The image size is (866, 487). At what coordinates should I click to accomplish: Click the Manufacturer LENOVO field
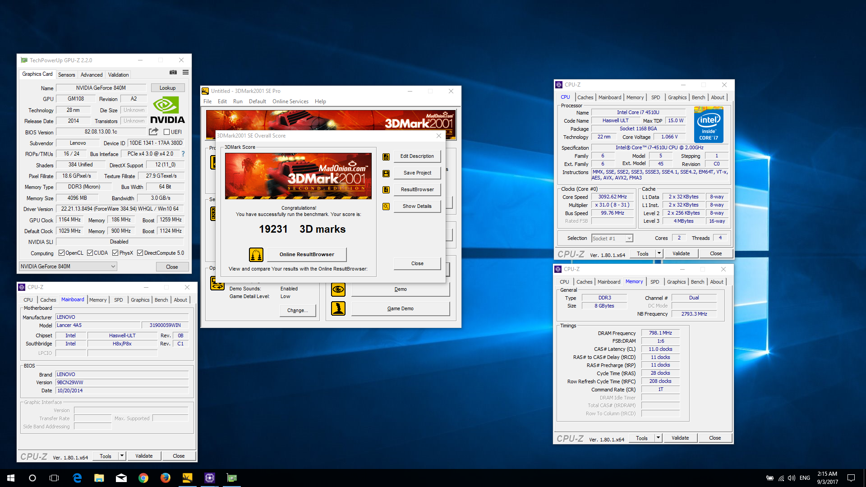(x=122, y=317)
